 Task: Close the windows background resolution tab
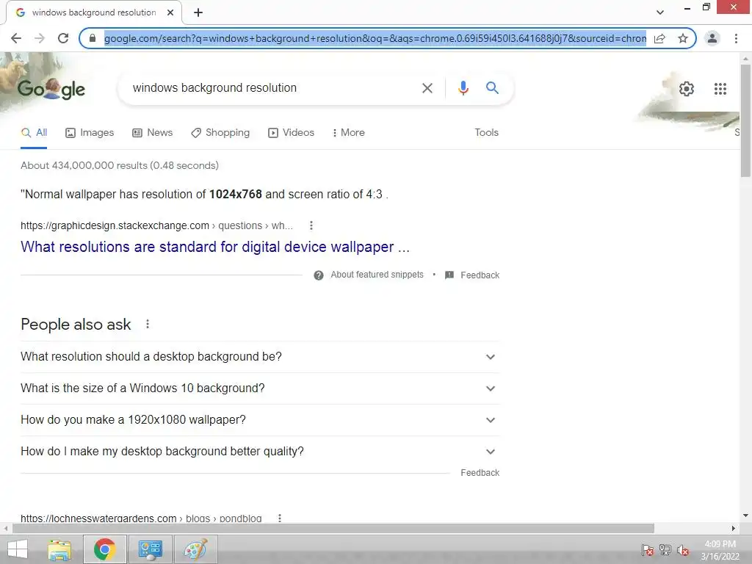(170, 12)
